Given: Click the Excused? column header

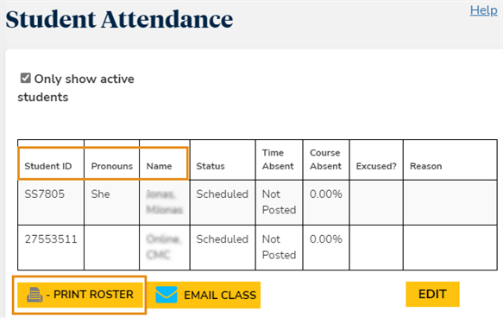Looking at the screenshot, I should pos(376,166).
